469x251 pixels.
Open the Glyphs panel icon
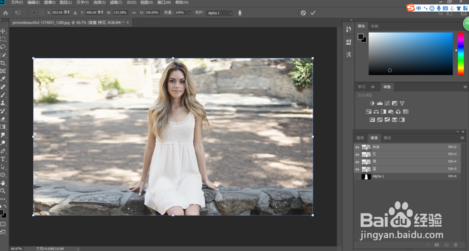click(x=348, y=54)
